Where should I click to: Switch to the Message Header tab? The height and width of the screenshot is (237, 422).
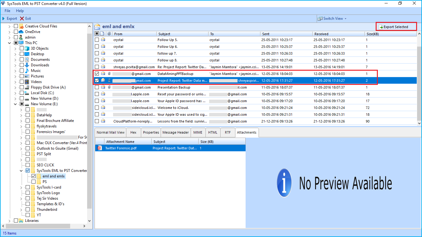pyautogui.click(x=176, y=132)
